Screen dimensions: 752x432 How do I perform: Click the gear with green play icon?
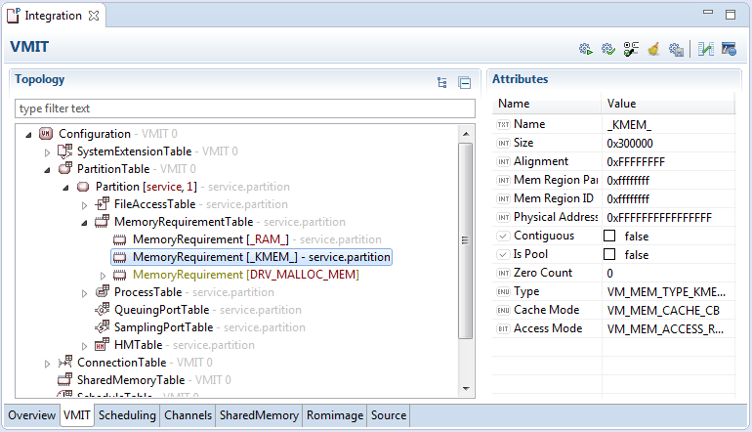pos(586,48)
